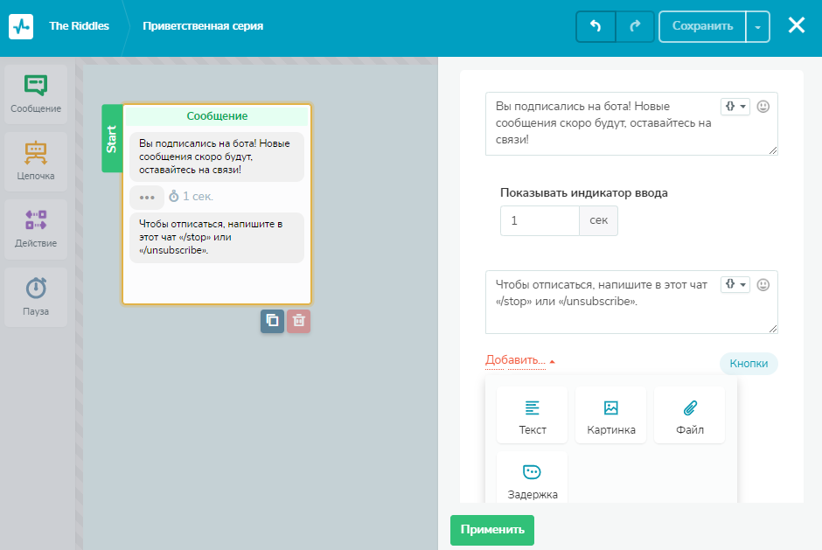Undo the last change
The image size is (822, 550).
point(596,26)
